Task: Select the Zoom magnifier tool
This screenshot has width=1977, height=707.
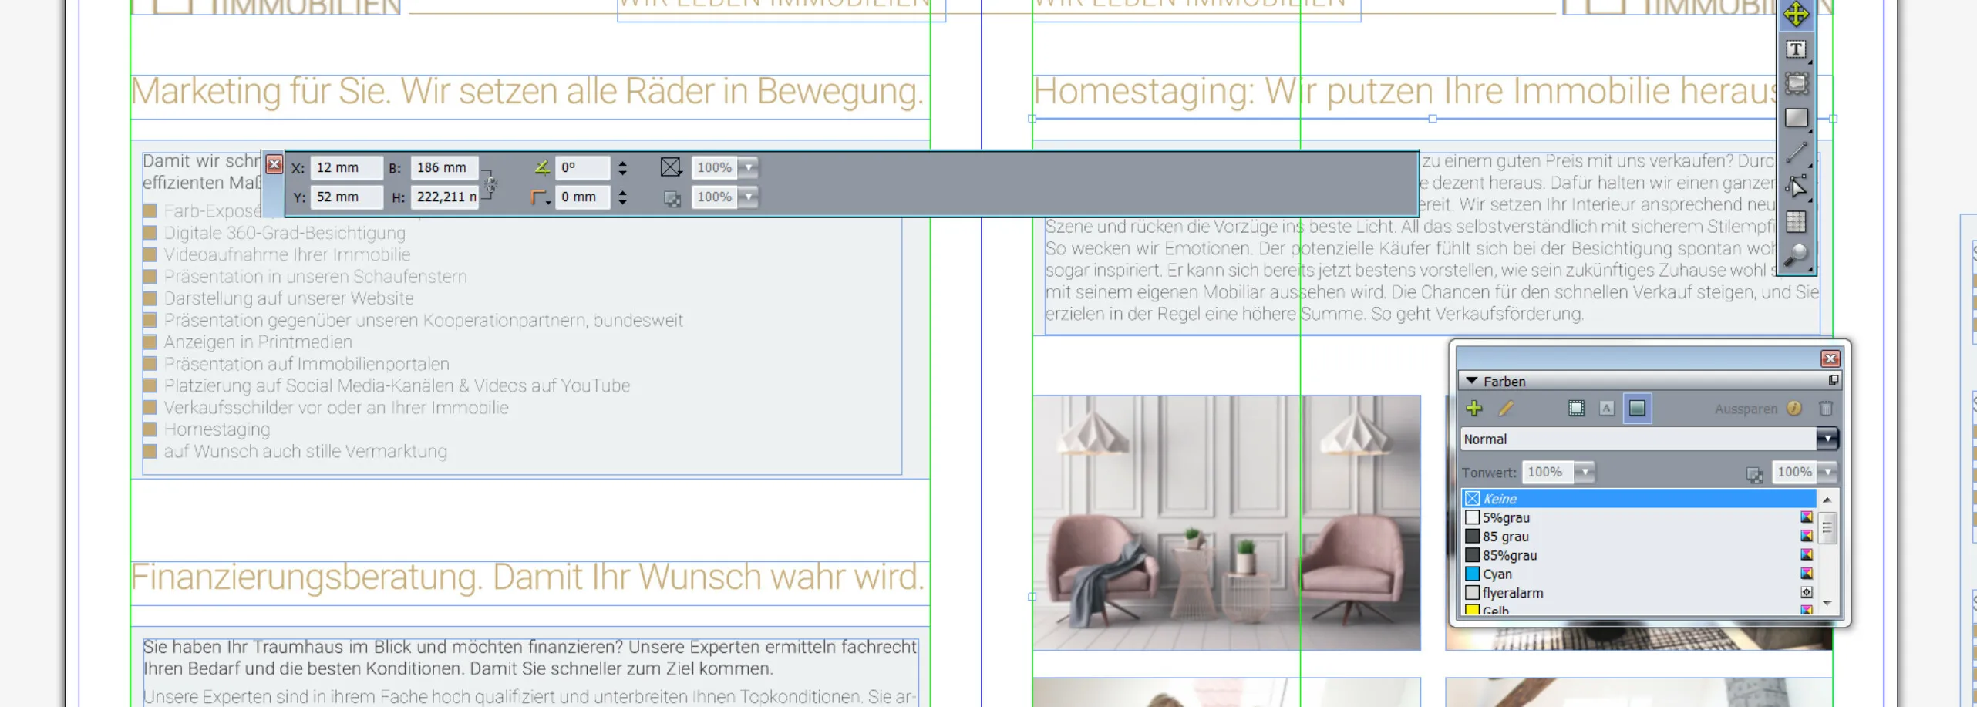Action: (1796, 254)
